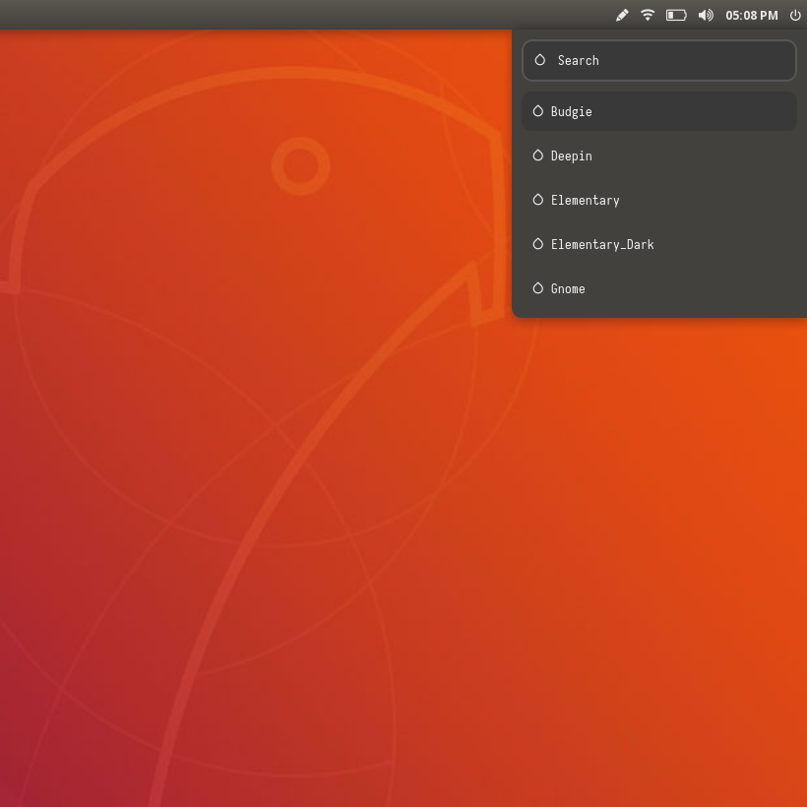Click the droplet icon beside Elementary
The width and height of the screenshot is (807, 807).
(x=537, y=200)
